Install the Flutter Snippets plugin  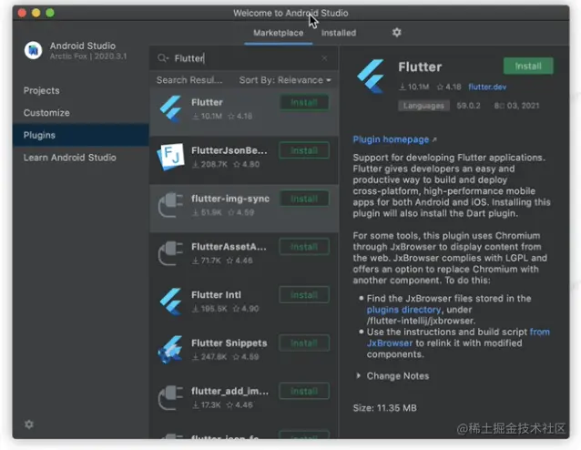point(304,343)
